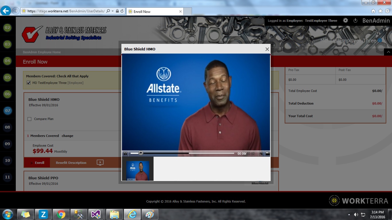Screen dimensions: 392x220
Task: Click the Your Total Cost row label
Action: coord(300,116)
